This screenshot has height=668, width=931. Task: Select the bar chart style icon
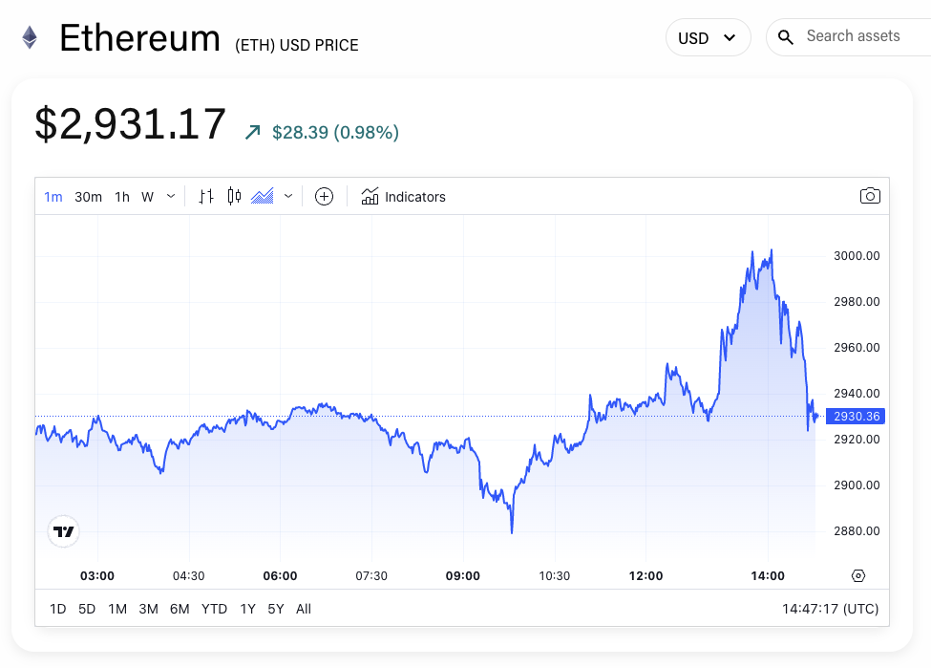click(205, 195)
